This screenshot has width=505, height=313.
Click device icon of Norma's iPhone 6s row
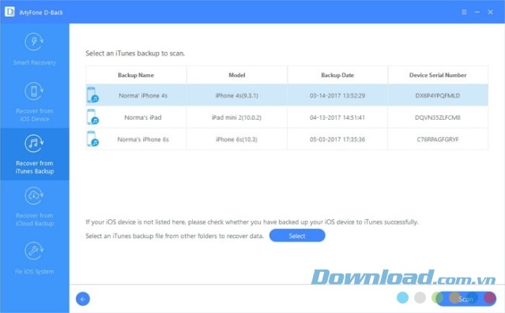[x=92, y=139]
